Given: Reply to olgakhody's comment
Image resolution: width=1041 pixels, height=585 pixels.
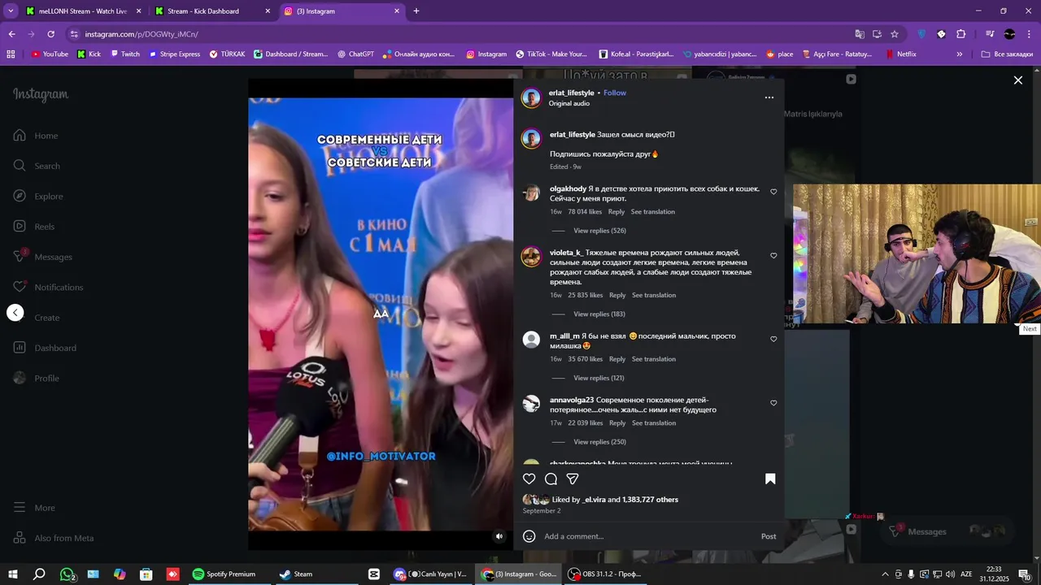Looking at the screenshot, I should 616,212.
